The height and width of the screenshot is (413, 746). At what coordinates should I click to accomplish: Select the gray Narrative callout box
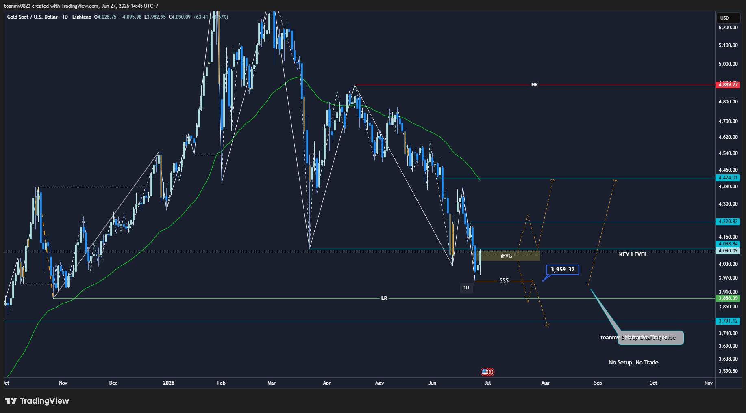pyautogui.click(x=650, y=338)
